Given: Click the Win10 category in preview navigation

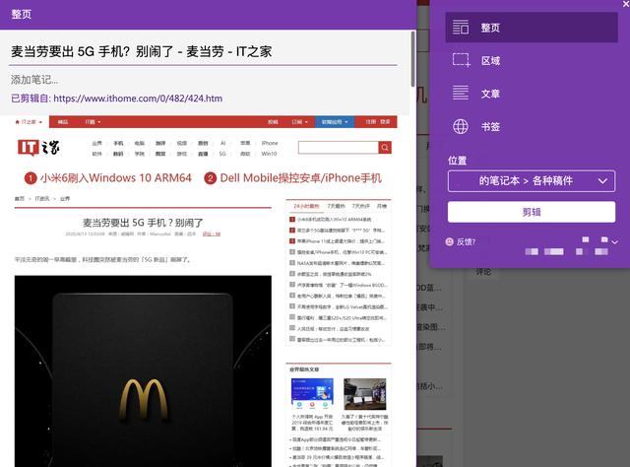Looking at the screenshot, I should (x=269, y=154).
